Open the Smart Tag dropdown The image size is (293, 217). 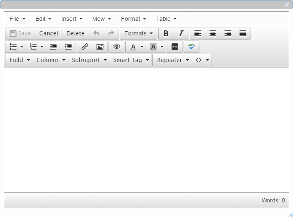pyautogui.click(x=130, y=60)
